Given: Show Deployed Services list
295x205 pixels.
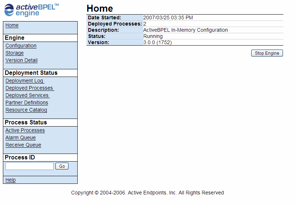Looking at the screenshot, I should (27, 96).
